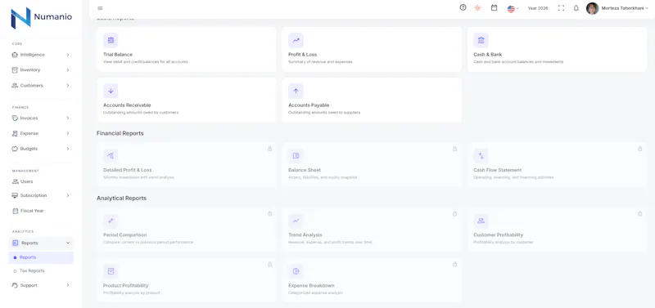Click the Numanio logo

(41, 17)
